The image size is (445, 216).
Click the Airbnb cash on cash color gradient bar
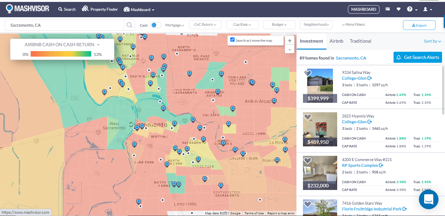pos(61,54)
